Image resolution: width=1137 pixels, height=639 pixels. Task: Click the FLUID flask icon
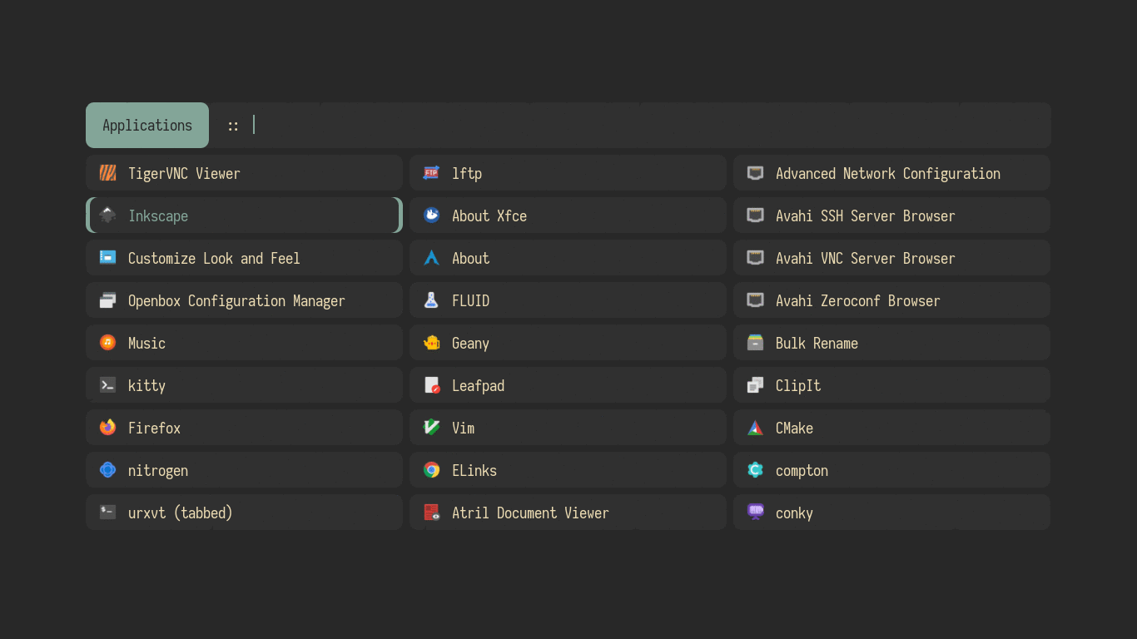431,300
